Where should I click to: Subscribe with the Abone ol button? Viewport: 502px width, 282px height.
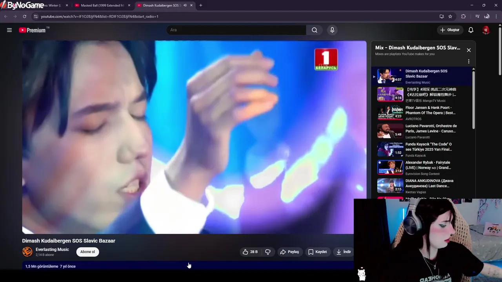[x=87, y=252]
